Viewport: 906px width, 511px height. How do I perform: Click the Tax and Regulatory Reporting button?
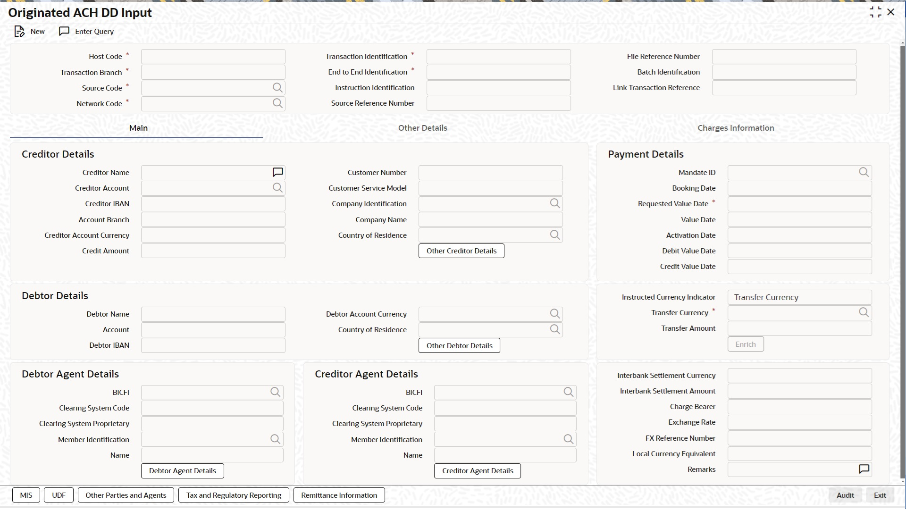[x=234, y=495]
